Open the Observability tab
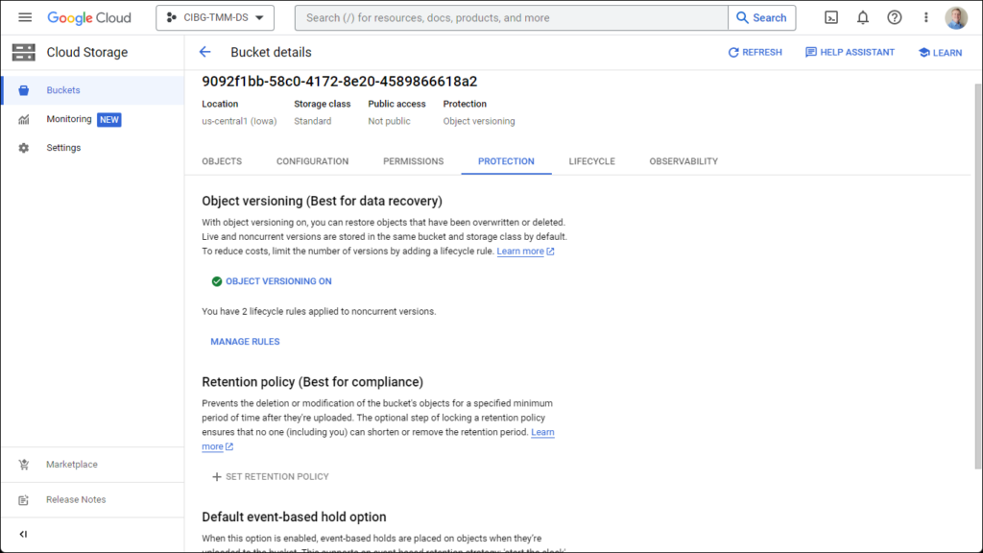The width and height of the screenshot is (983, 553). (683, 161)
